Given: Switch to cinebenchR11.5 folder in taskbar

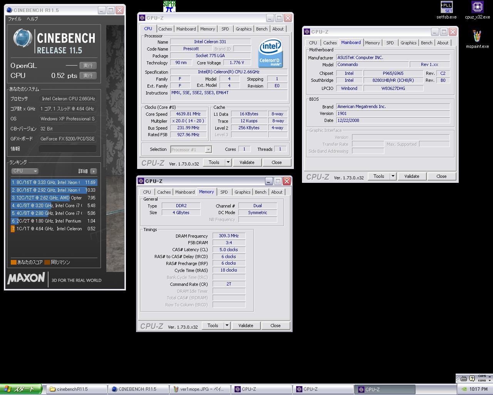Looking at the screenshot, I should pyautogui.click(x=76, y=389).
